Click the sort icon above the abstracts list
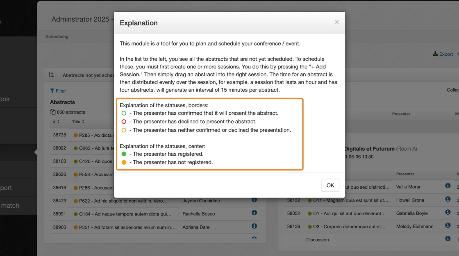This screenshot has height=256, width=459. [51, 75]
